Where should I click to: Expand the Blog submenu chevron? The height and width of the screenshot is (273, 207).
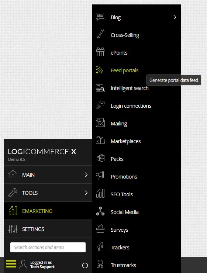pyautogui.click(x=175, y=17)
